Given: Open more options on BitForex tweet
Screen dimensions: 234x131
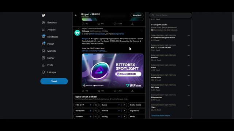Looking at the screenshot, I should click(x=142, y=31).
